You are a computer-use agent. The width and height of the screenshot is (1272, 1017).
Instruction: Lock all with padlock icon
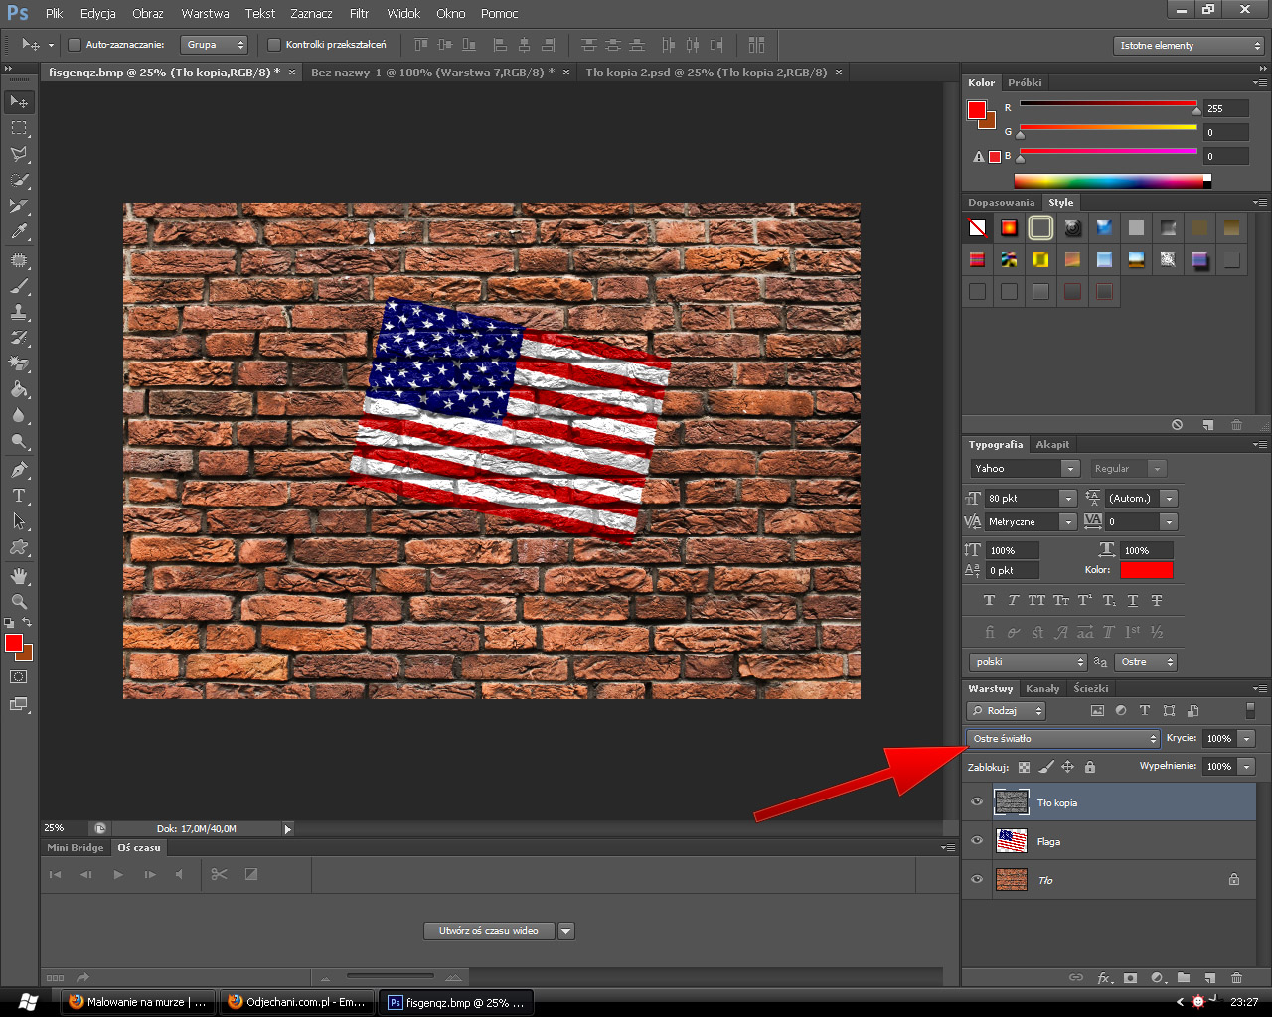[1090, 767]
